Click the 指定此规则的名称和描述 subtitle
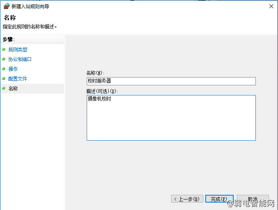Screen dimensions: 278x210 pos(30,27)
